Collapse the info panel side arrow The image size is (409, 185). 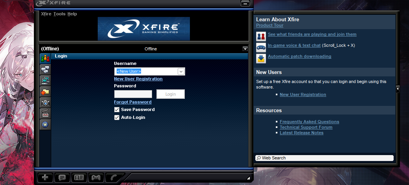398,89
